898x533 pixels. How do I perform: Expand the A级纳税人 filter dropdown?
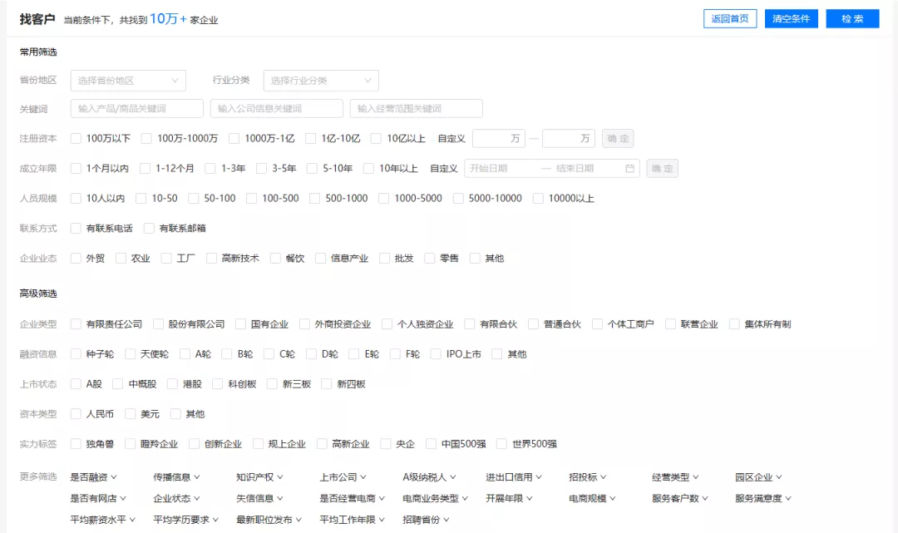click(430, 477)
